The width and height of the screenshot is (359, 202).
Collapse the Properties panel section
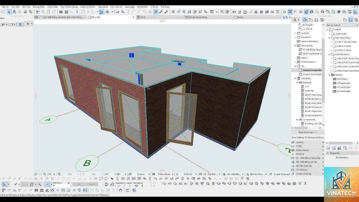pyautogui.click(x=328, y=153)
